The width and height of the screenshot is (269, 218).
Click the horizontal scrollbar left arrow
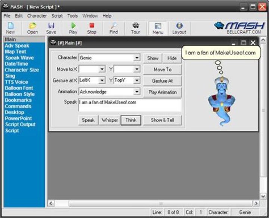[51, 203]
